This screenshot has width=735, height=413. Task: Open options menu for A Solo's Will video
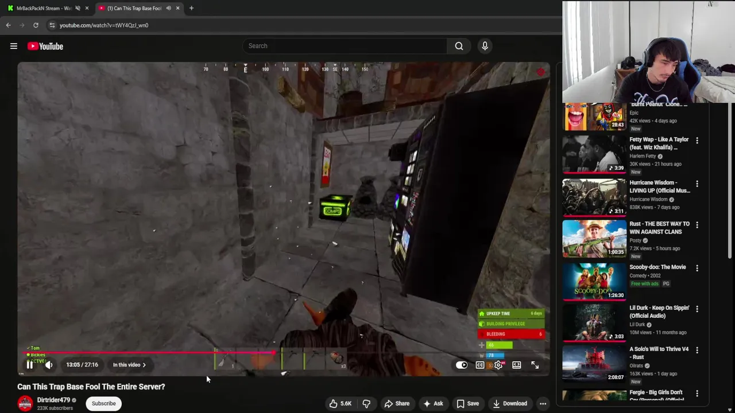point(697,350)
